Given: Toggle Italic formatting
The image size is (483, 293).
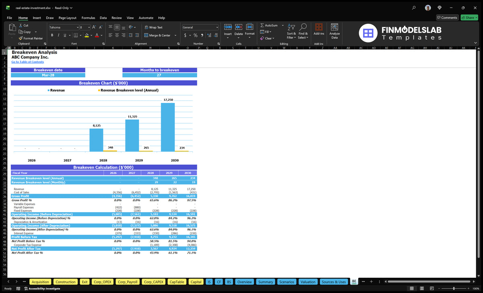Looking at the screenshot, I should pos(59,35).
